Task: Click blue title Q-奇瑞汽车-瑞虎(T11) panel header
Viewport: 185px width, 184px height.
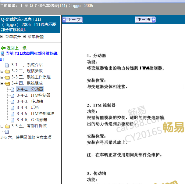Action: point(30,24)
